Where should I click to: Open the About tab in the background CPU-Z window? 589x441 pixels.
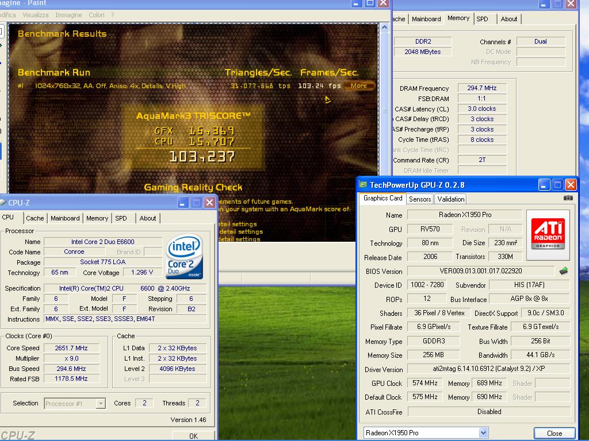(x=509, y=19)
